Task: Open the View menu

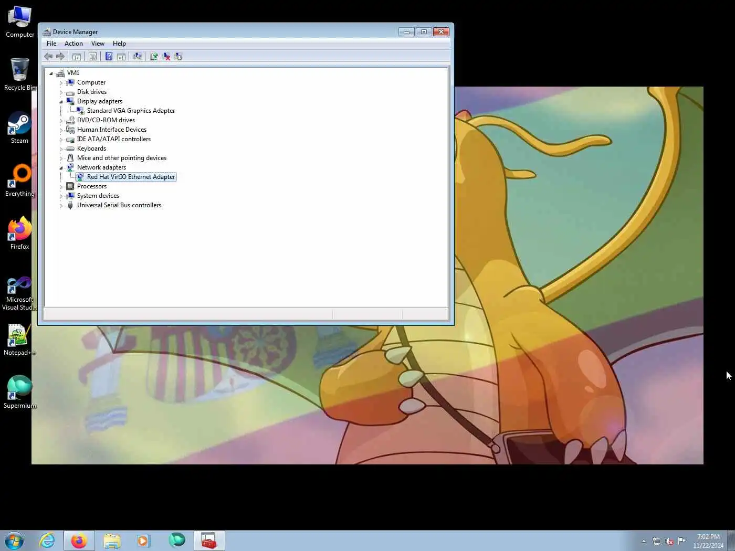Action: [98, 44]
